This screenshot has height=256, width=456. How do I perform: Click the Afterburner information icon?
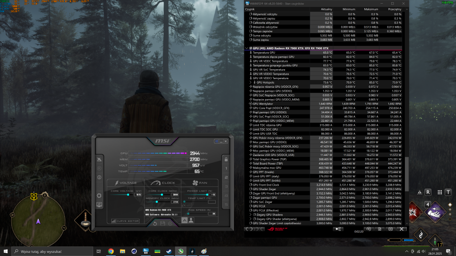99,177
